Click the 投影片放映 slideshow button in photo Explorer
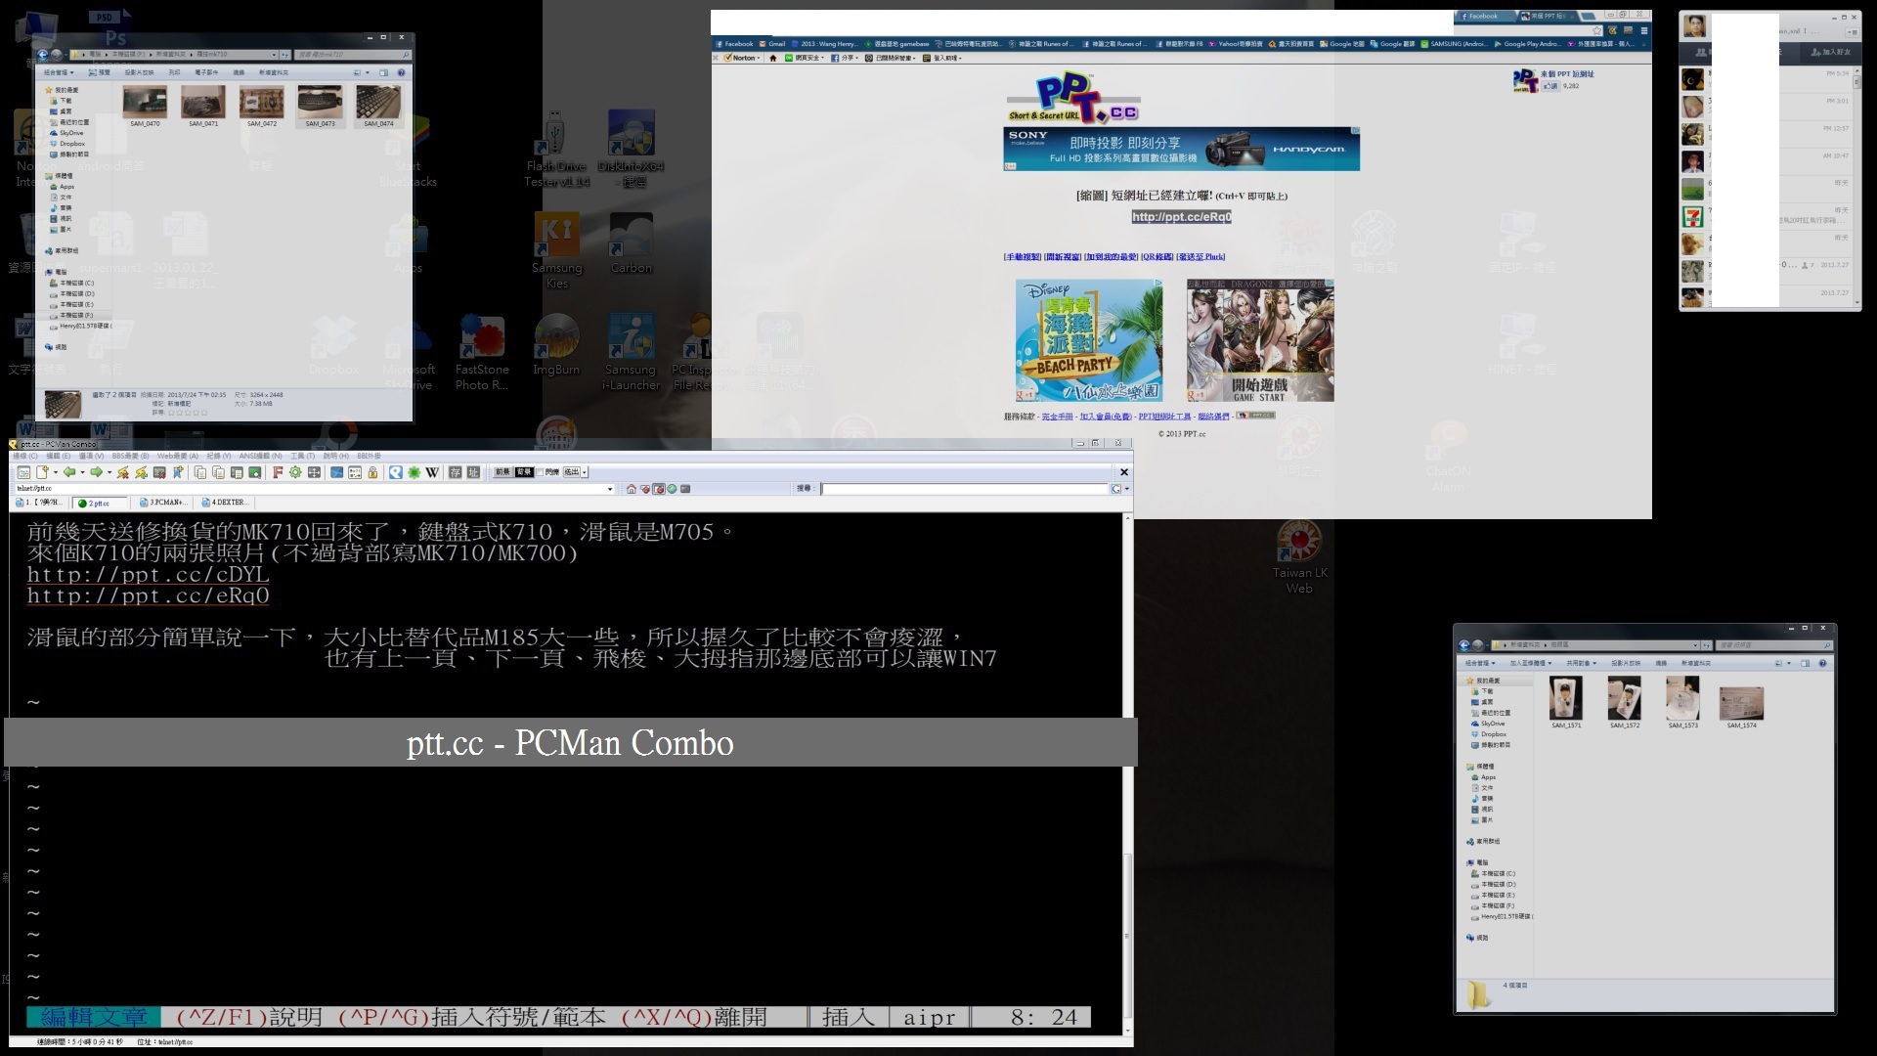The image size is (1877, 1056). pyautogui.click(x=138, y=72)
